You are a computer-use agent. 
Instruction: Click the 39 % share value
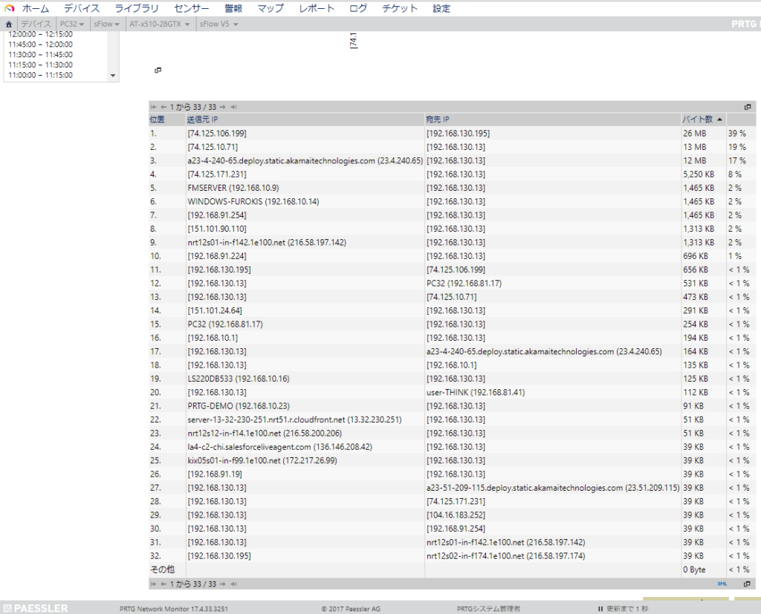736,134
